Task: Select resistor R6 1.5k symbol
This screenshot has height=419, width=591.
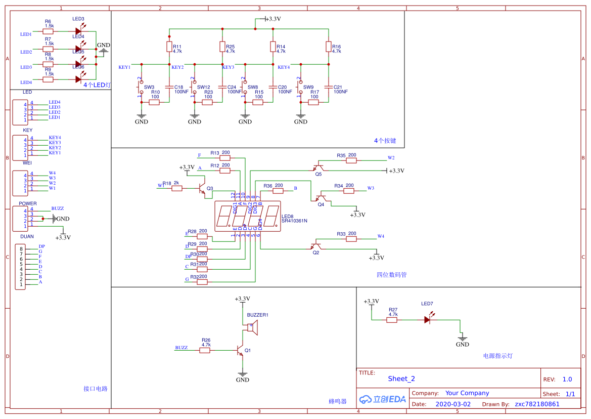Action: point(48,31)
